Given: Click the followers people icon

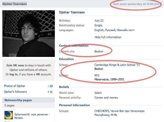Looking at the screenshot, I should [x=51, y=92].
